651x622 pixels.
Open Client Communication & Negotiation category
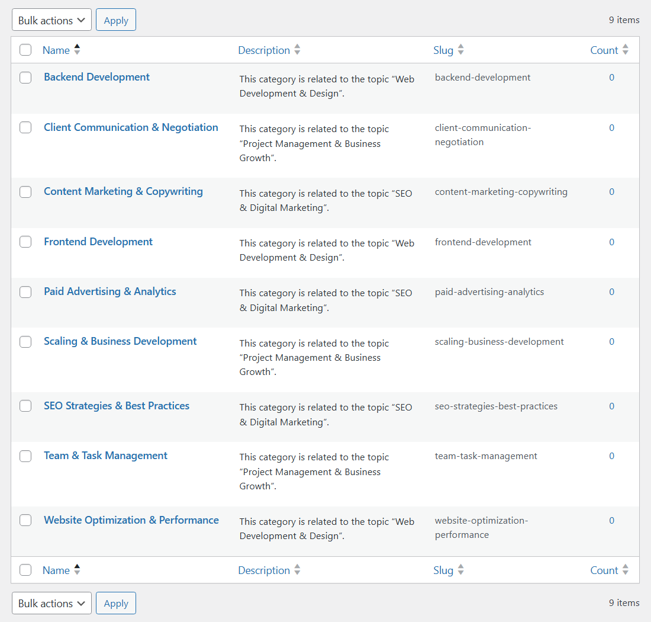pos(131,127)
